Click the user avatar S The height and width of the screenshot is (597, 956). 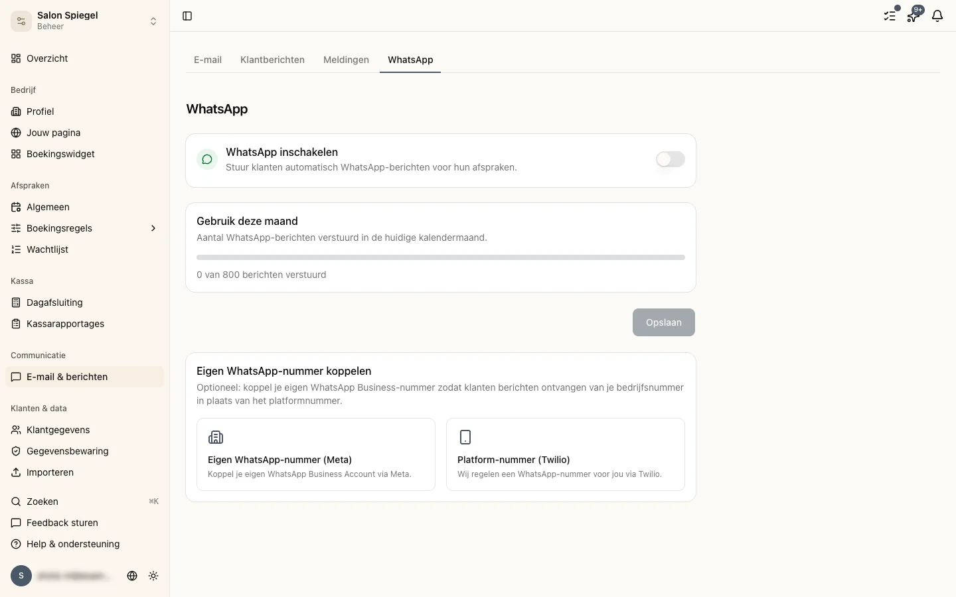[21, 576]
